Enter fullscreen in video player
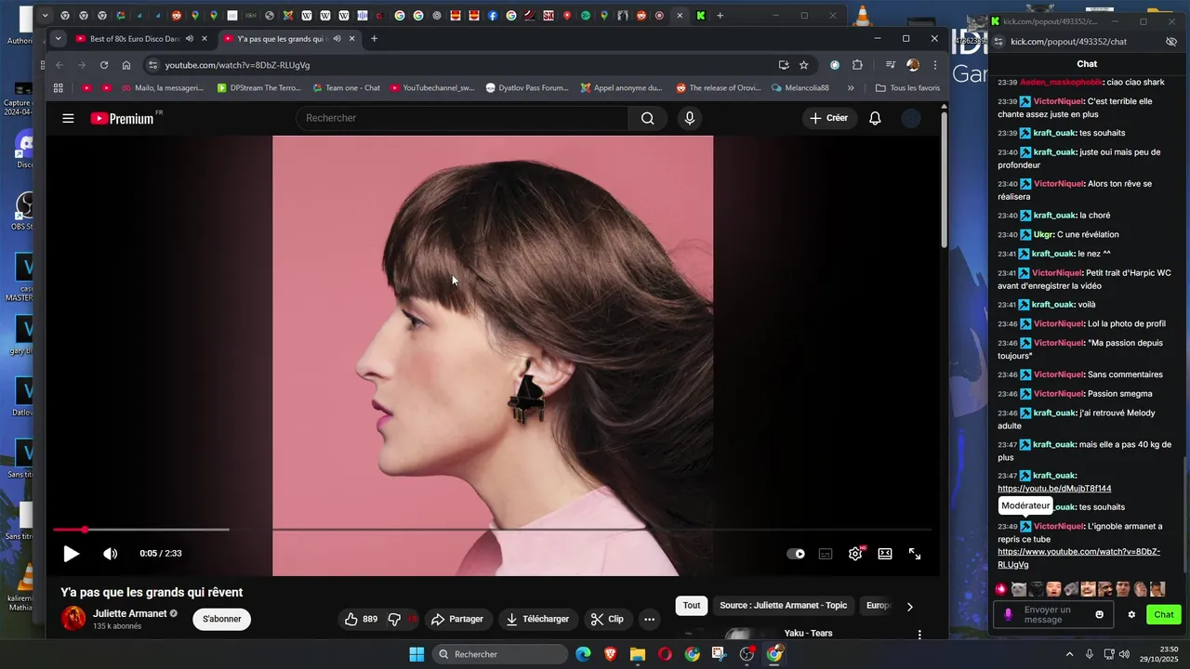 pyautogui.click(x=915, y=554)
